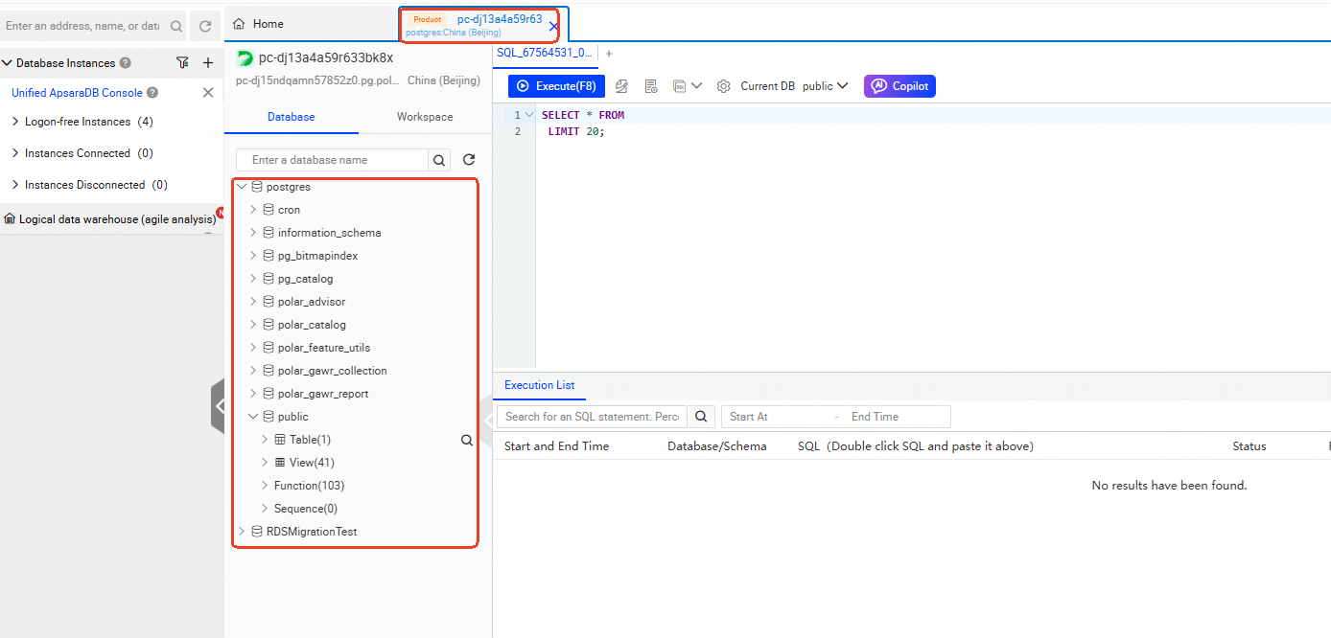The width and height of the screenshot is (1331, 638).
Task: Click the SQL format brush icon
Action: (x=621, y=86)
